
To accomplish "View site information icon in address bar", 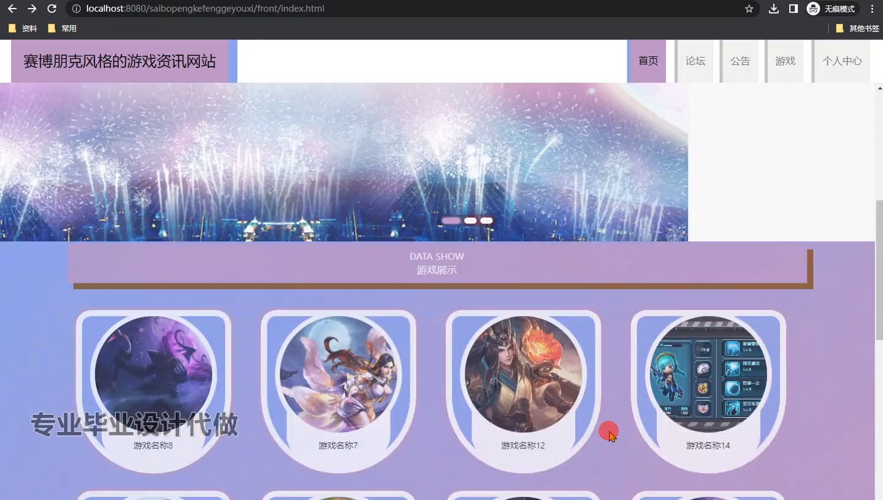I will click(76, 9).
